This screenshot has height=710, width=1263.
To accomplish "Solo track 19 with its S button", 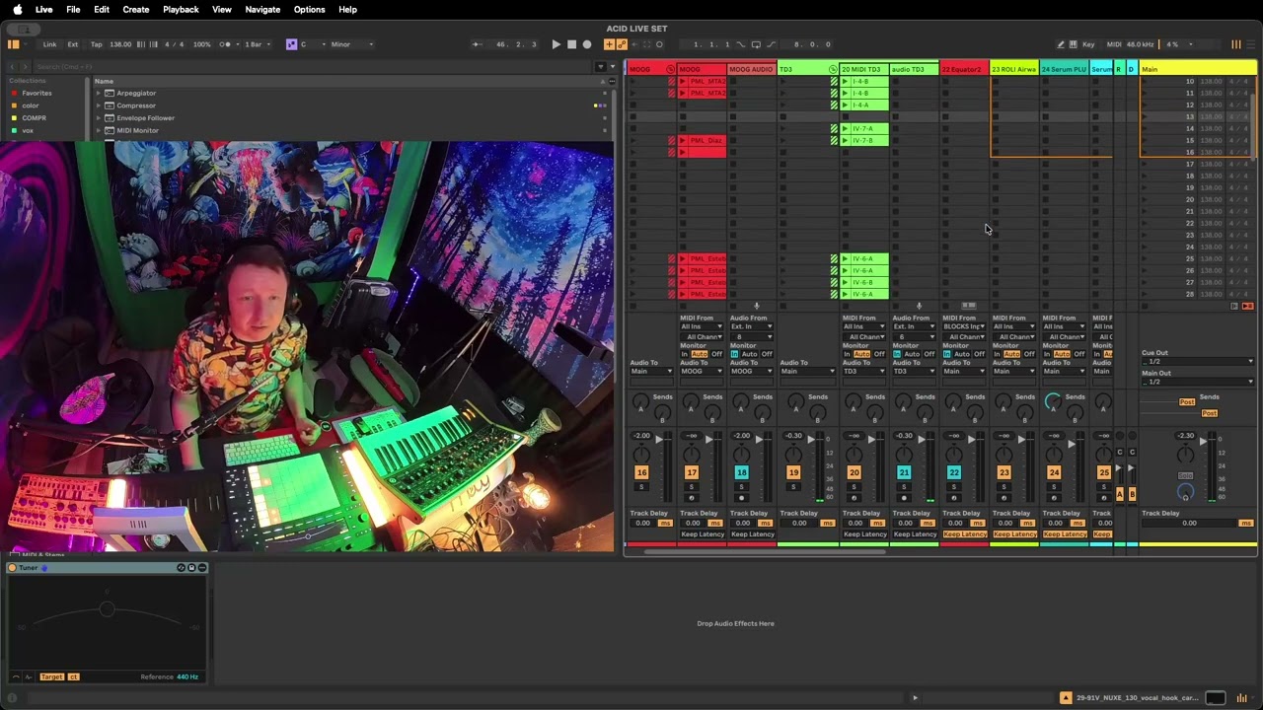I will 792,487.
